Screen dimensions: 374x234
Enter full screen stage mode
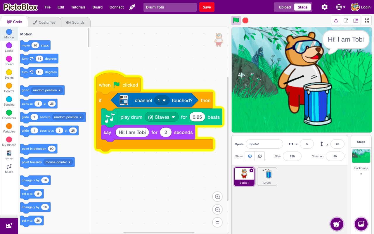[366, 20]
